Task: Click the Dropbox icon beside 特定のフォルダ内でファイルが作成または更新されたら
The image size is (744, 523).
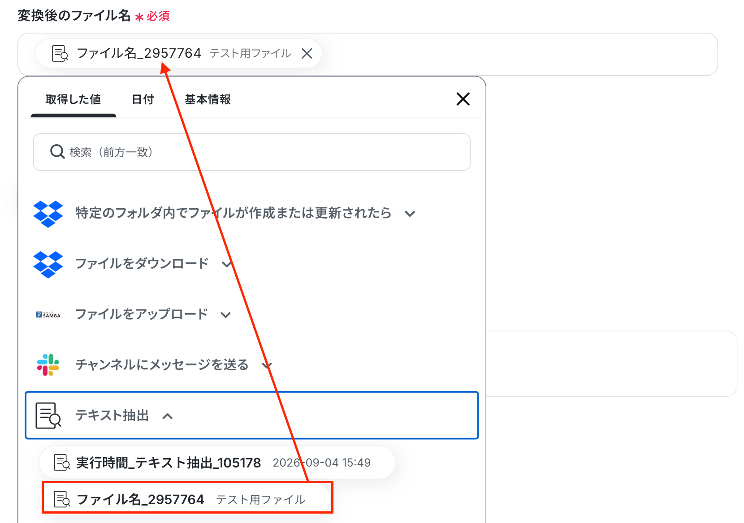Action: tap(48, 214)
